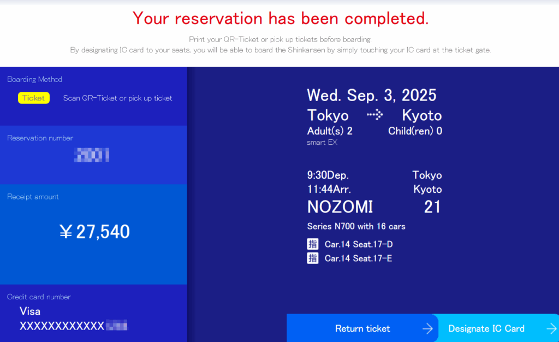Click the yen symbol in receipt amount

(x=66, y=232)
